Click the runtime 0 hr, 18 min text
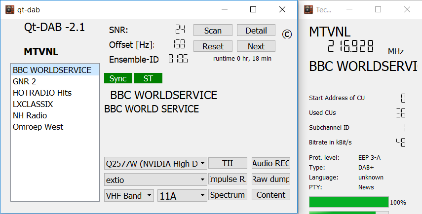The width and height of the screenshot is (422, 214). click(242, 59)
